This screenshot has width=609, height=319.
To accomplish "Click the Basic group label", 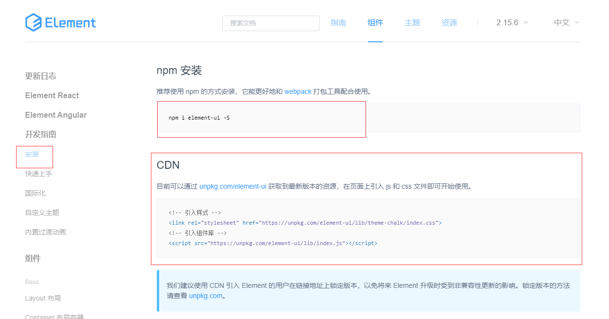I will point(33,282).
